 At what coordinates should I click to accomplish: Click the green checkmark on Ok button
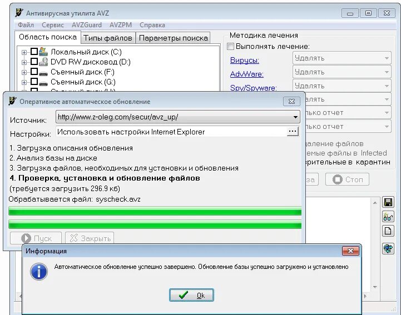pyautogui.click(x=184, y=295)
